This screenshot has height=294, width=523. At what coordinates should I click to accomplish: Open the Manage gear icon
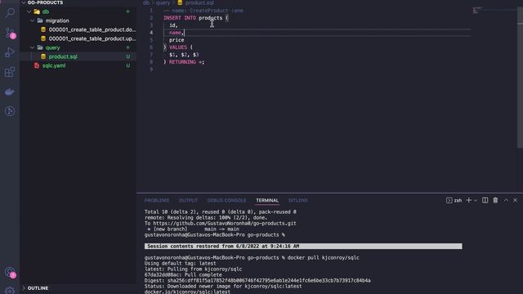pos(10,291)
